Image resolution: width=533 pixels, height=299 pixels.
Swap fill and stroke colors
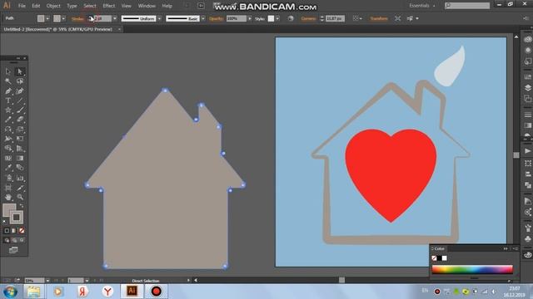pyautogui.click(x=22, y=206)
